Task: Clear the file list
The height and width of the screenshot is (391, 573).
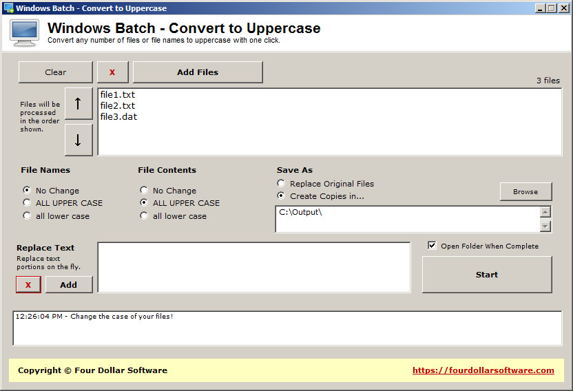Action: (x=56, y=72)
